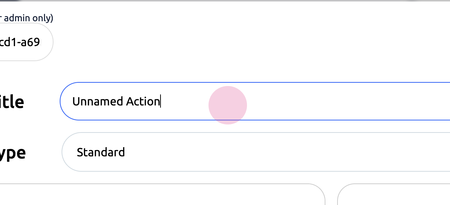
Task: Focus the blue-outlined Title text box
Action: click(293, 101)
